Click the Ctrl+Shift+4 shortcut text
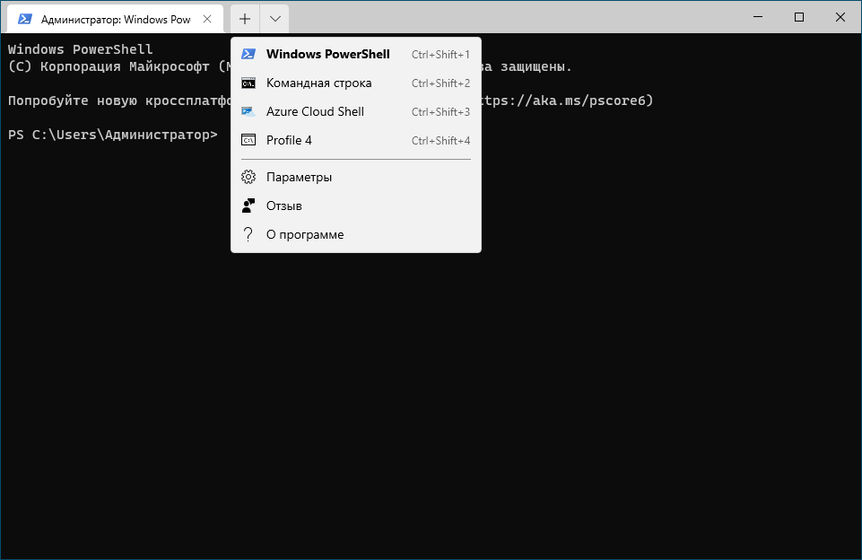The width and height of the screenshot is (862, 560). click(441, 140)
